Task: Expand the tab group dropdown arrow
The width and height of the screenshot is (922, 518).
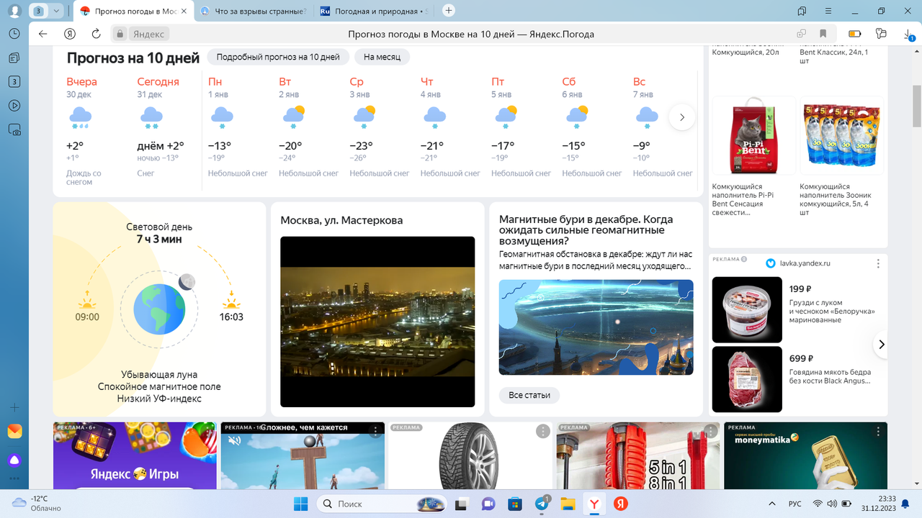Action: coord(56,11)
